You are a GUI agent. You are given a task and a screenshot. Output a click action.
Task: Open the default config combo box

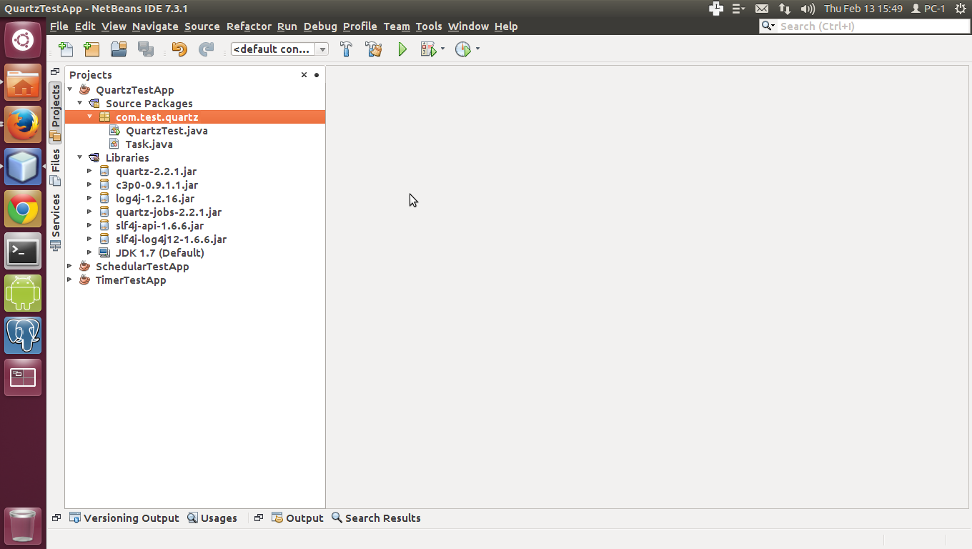[279, 49]
